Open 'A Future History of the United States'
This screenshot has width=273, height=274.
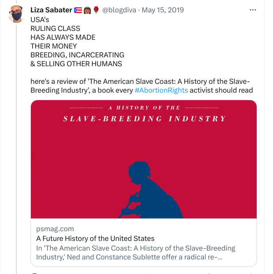pyautogui.click(x=95, y=238)
